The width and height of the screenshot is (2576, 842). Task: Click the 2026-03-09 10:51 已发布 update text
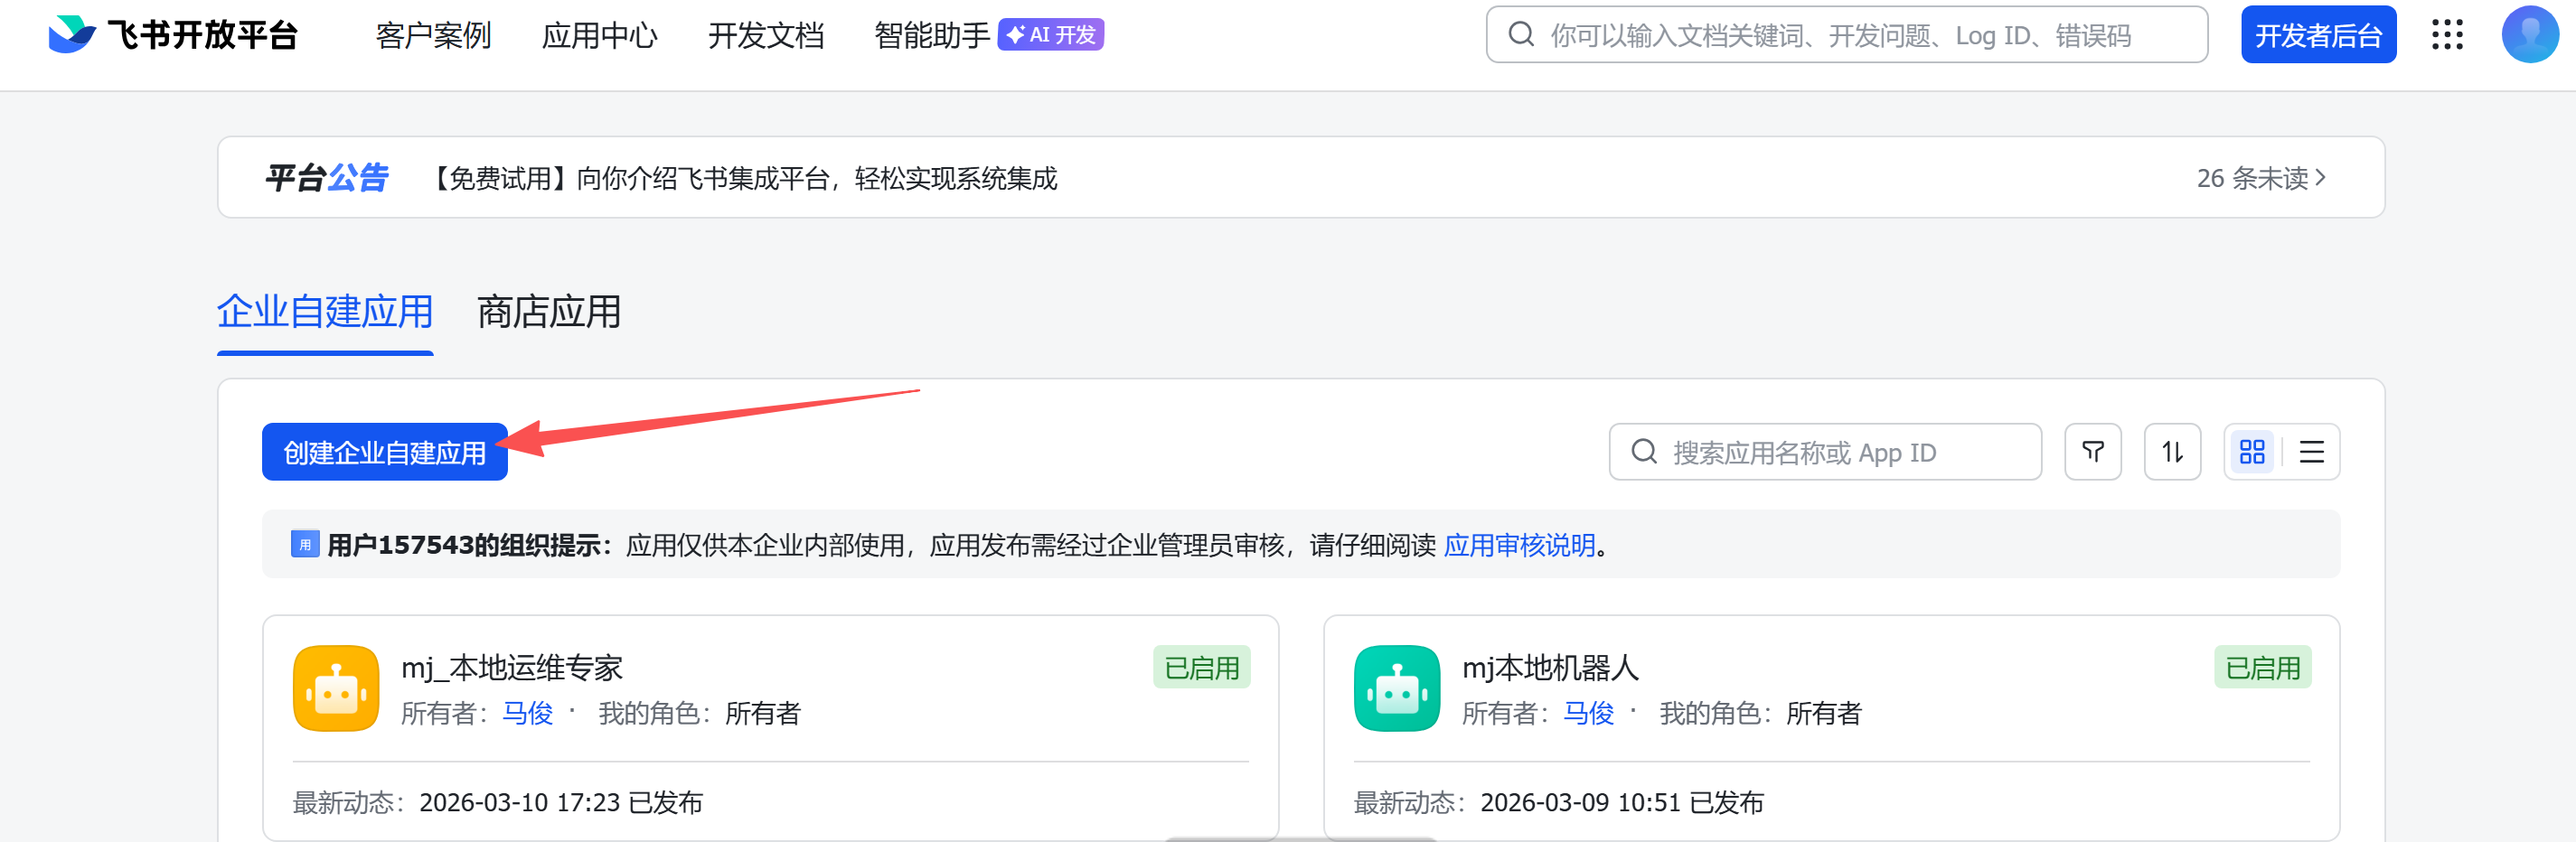click(x=1621, y=802)
